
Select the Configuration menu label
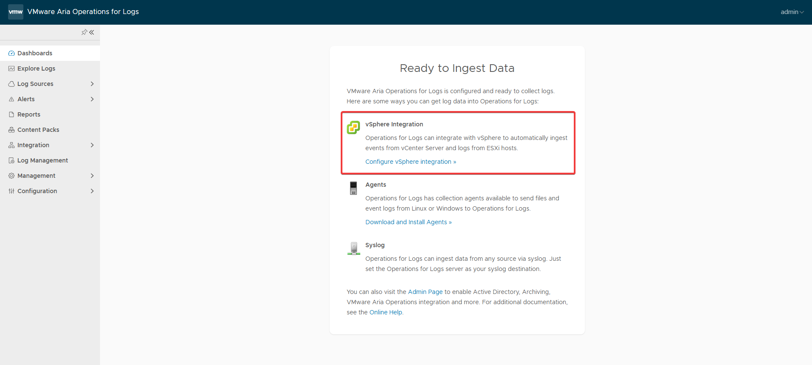point(37,191)
